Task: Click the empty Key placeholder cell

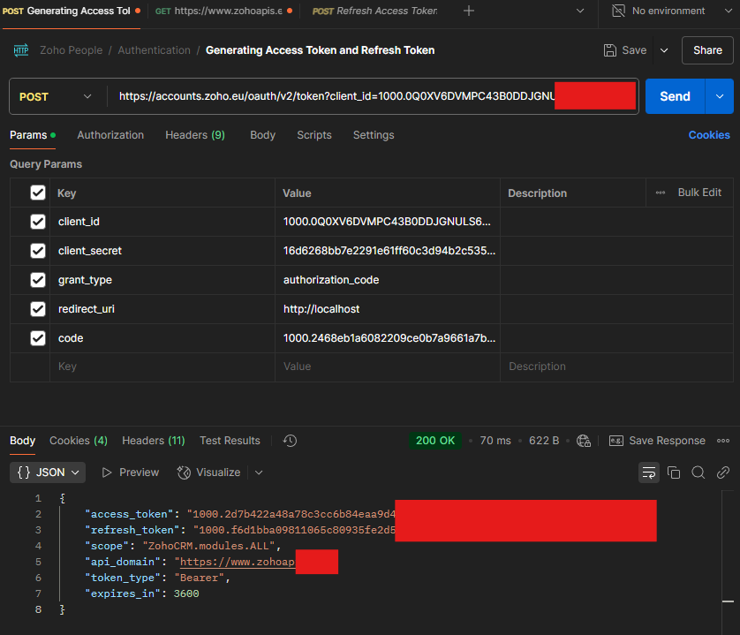Action: 162,367
